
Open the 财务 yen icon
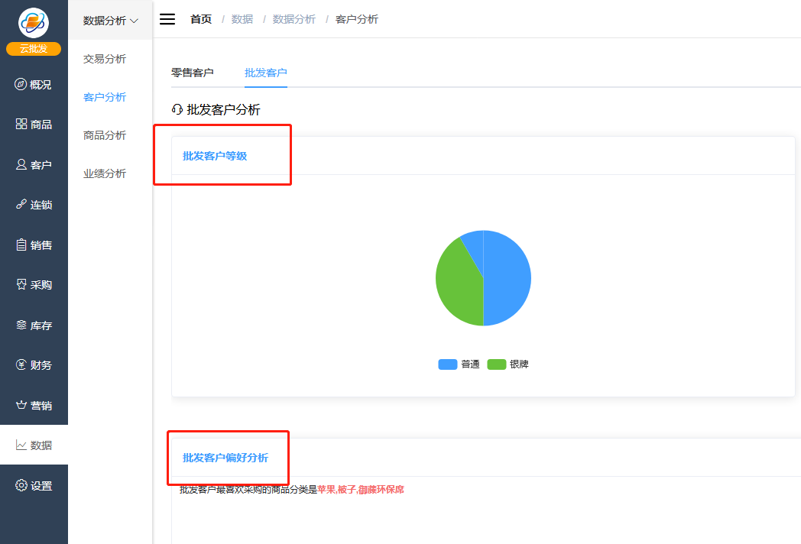click(21, 364)
